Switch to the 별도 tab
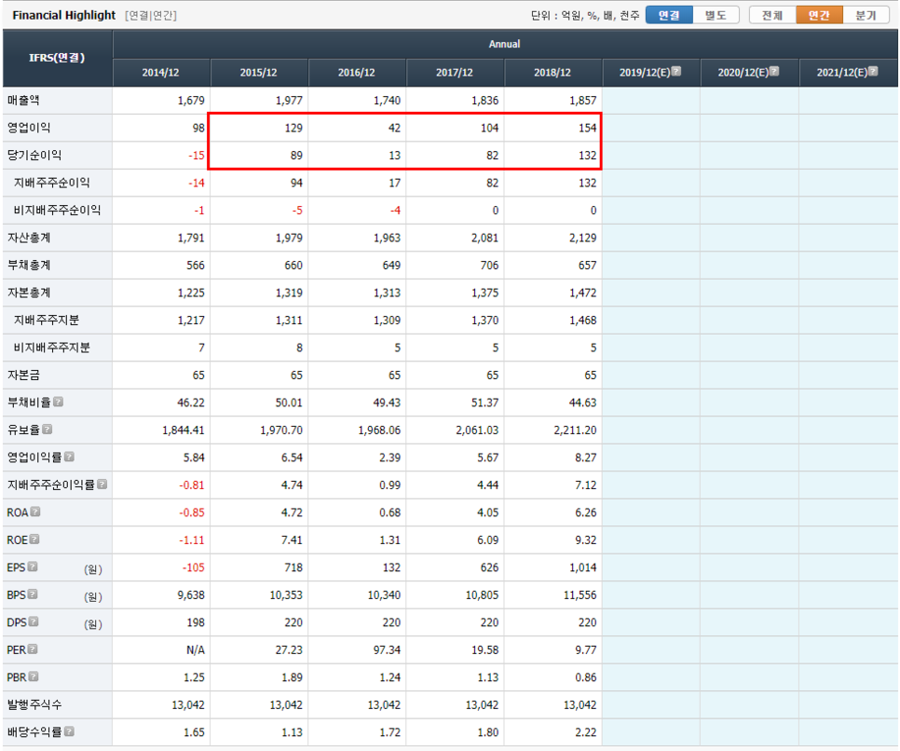Viewport: 900px width, 751px height. pos(716,15)
